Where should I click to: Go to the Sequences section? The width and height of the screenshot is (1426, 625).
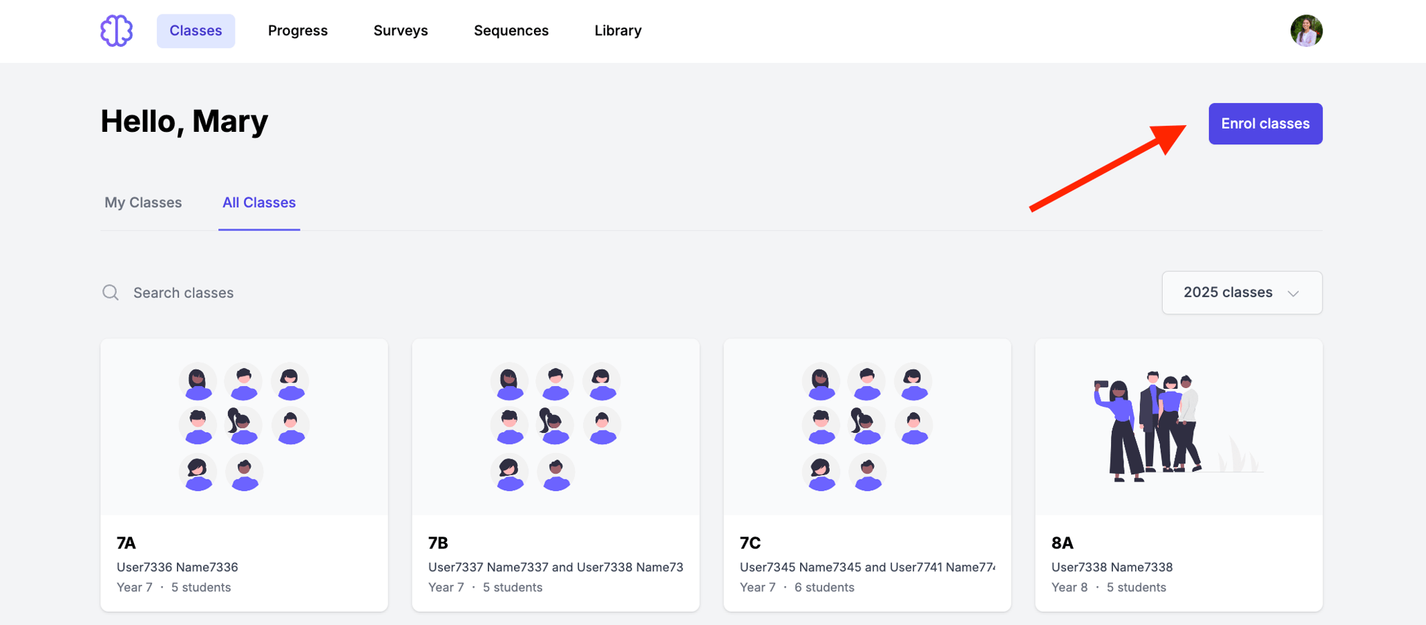click(x=511, y=30)
